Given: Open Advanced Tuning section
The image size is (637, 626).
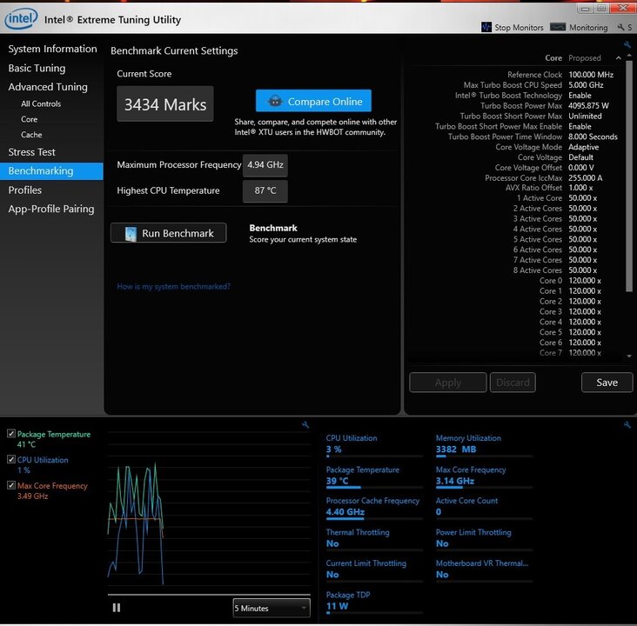Looking at the screenshot, I should click(48, 87).
